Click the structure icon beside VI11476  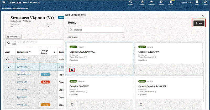pos(18,67)
